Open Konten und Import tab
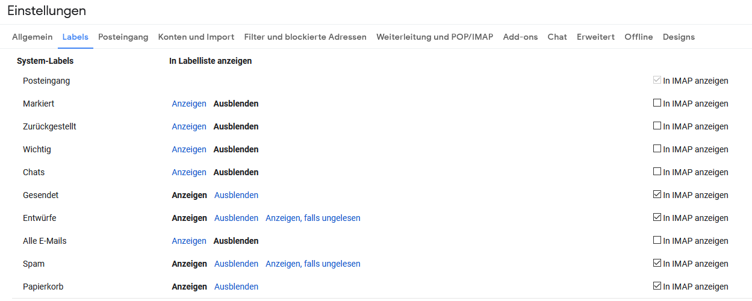 click(196, 37)
